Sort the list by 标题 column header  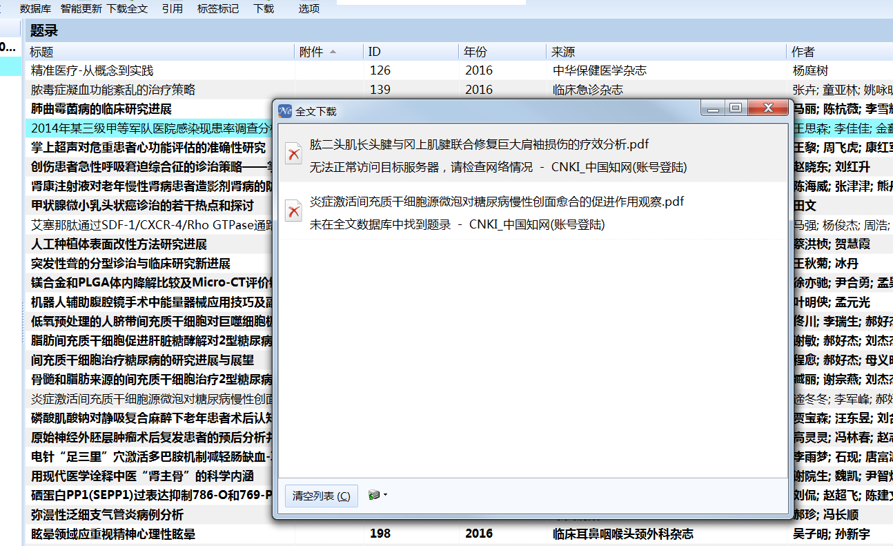tap(160, 52)
